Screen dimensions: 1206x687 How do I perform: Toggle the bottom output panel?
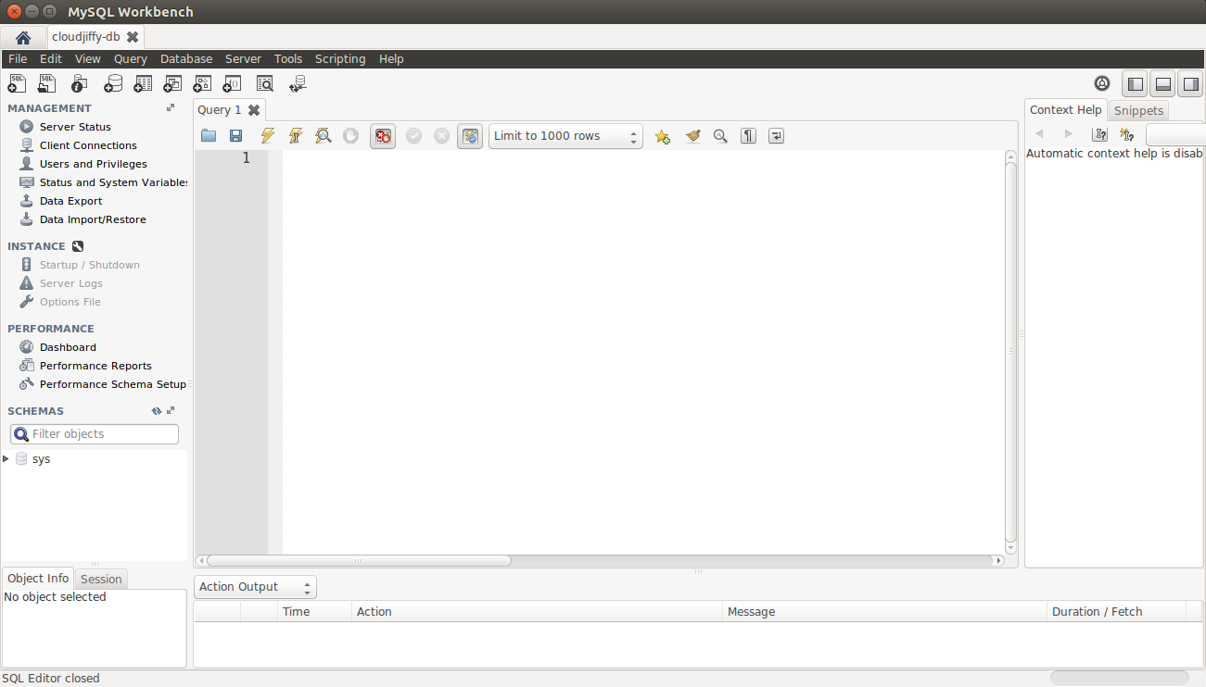tap(1162, 84)
